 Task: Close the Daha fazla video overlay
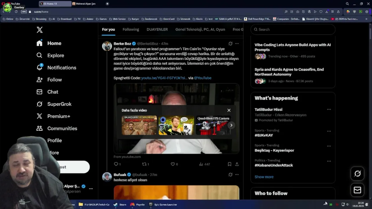click(229, 110)
